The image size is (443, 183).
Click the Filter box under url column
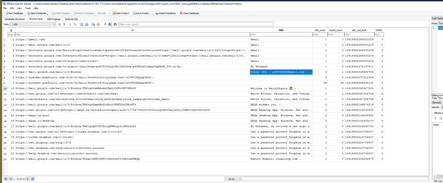point(132,35)
